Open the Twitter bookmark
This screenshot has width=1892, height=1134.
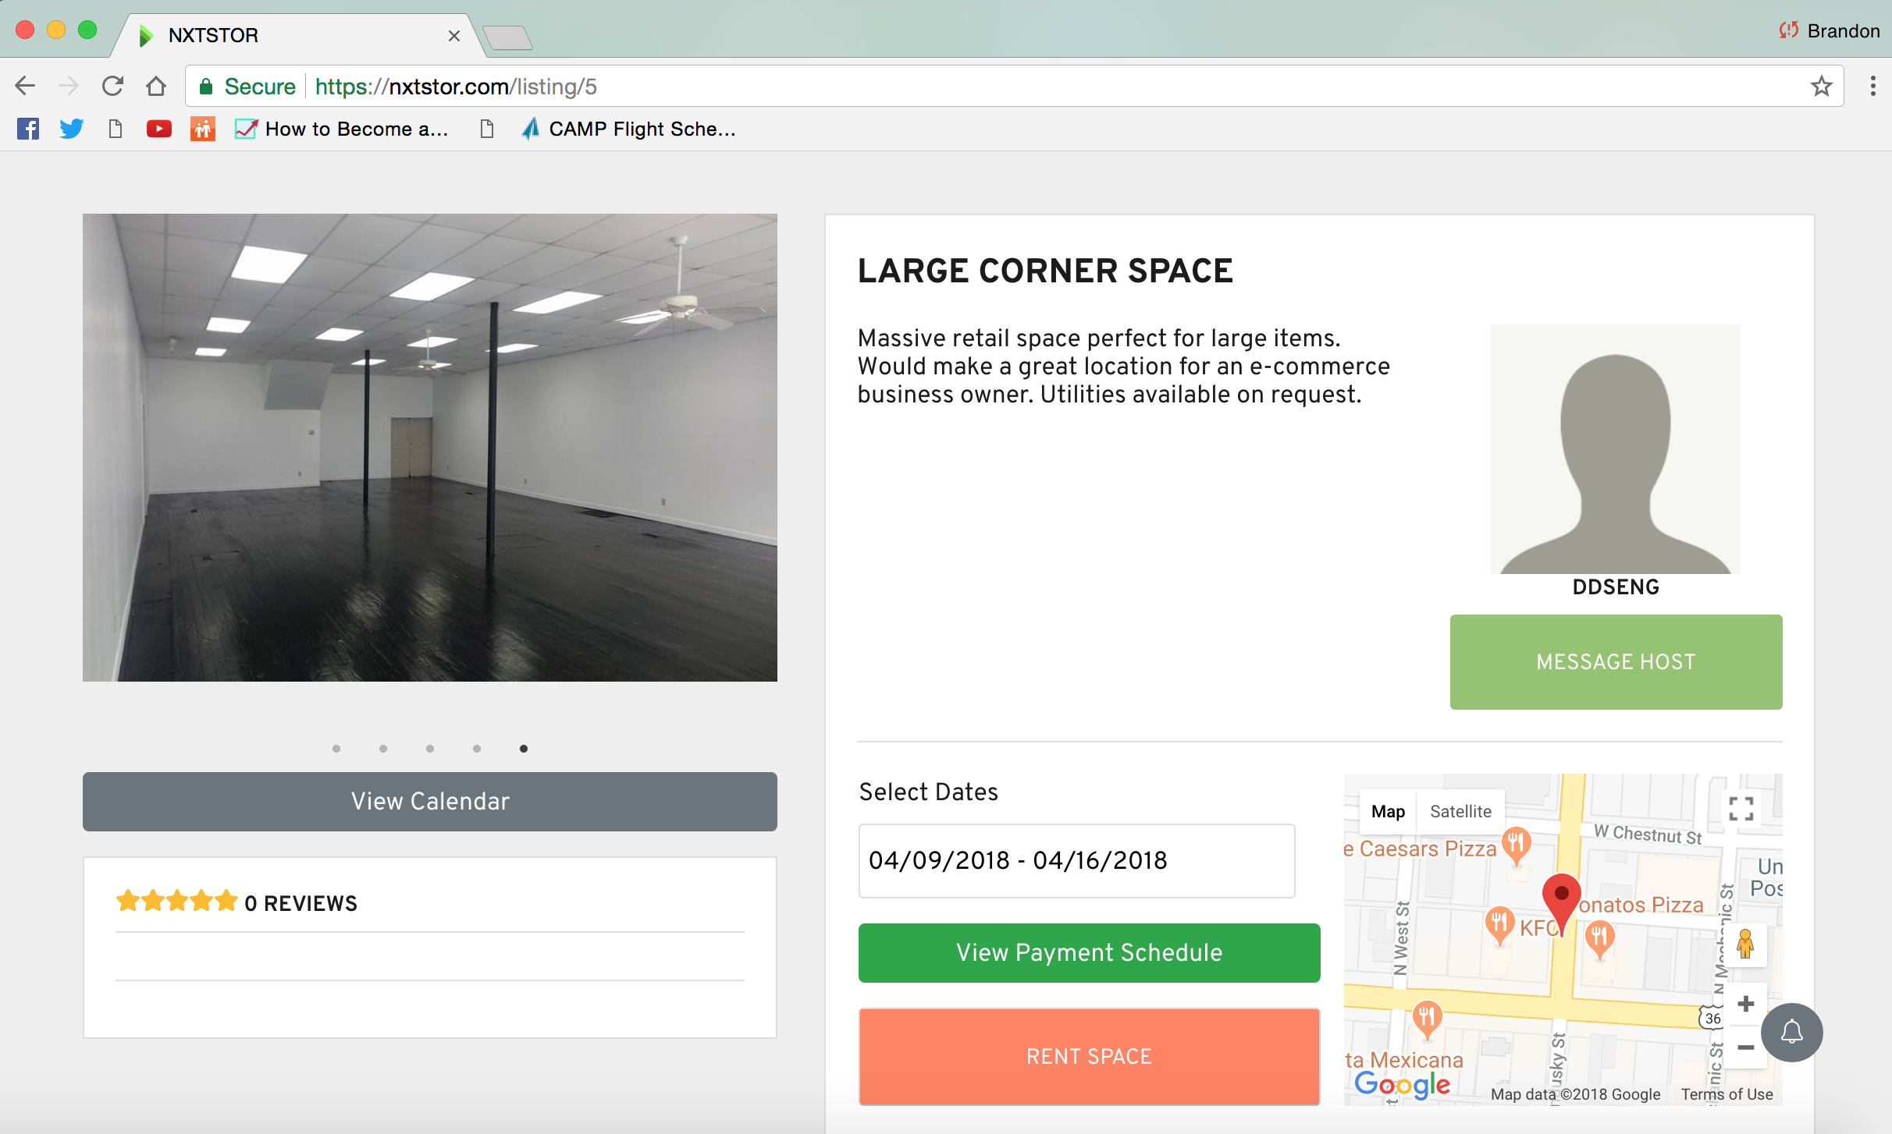[71, 129]
